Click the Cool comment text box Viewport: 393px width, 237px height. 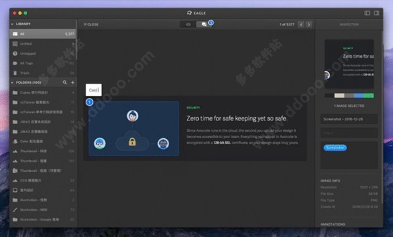(93, 90)
